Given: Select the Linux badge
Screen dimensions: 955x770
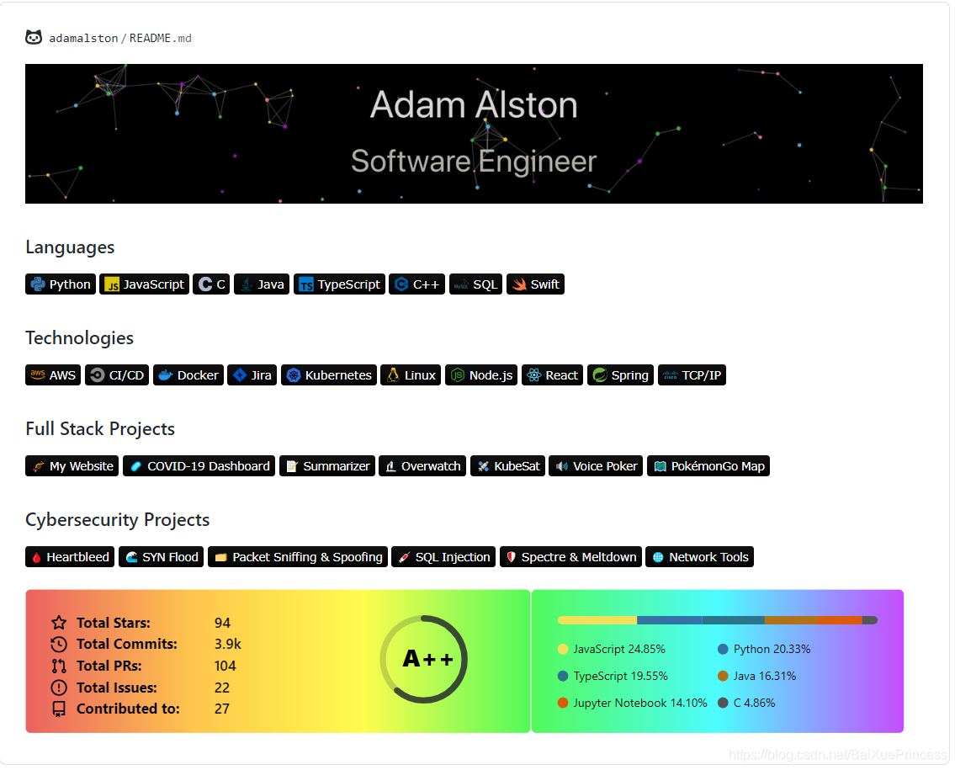Looking at the screenshot, I should [411, 375].
